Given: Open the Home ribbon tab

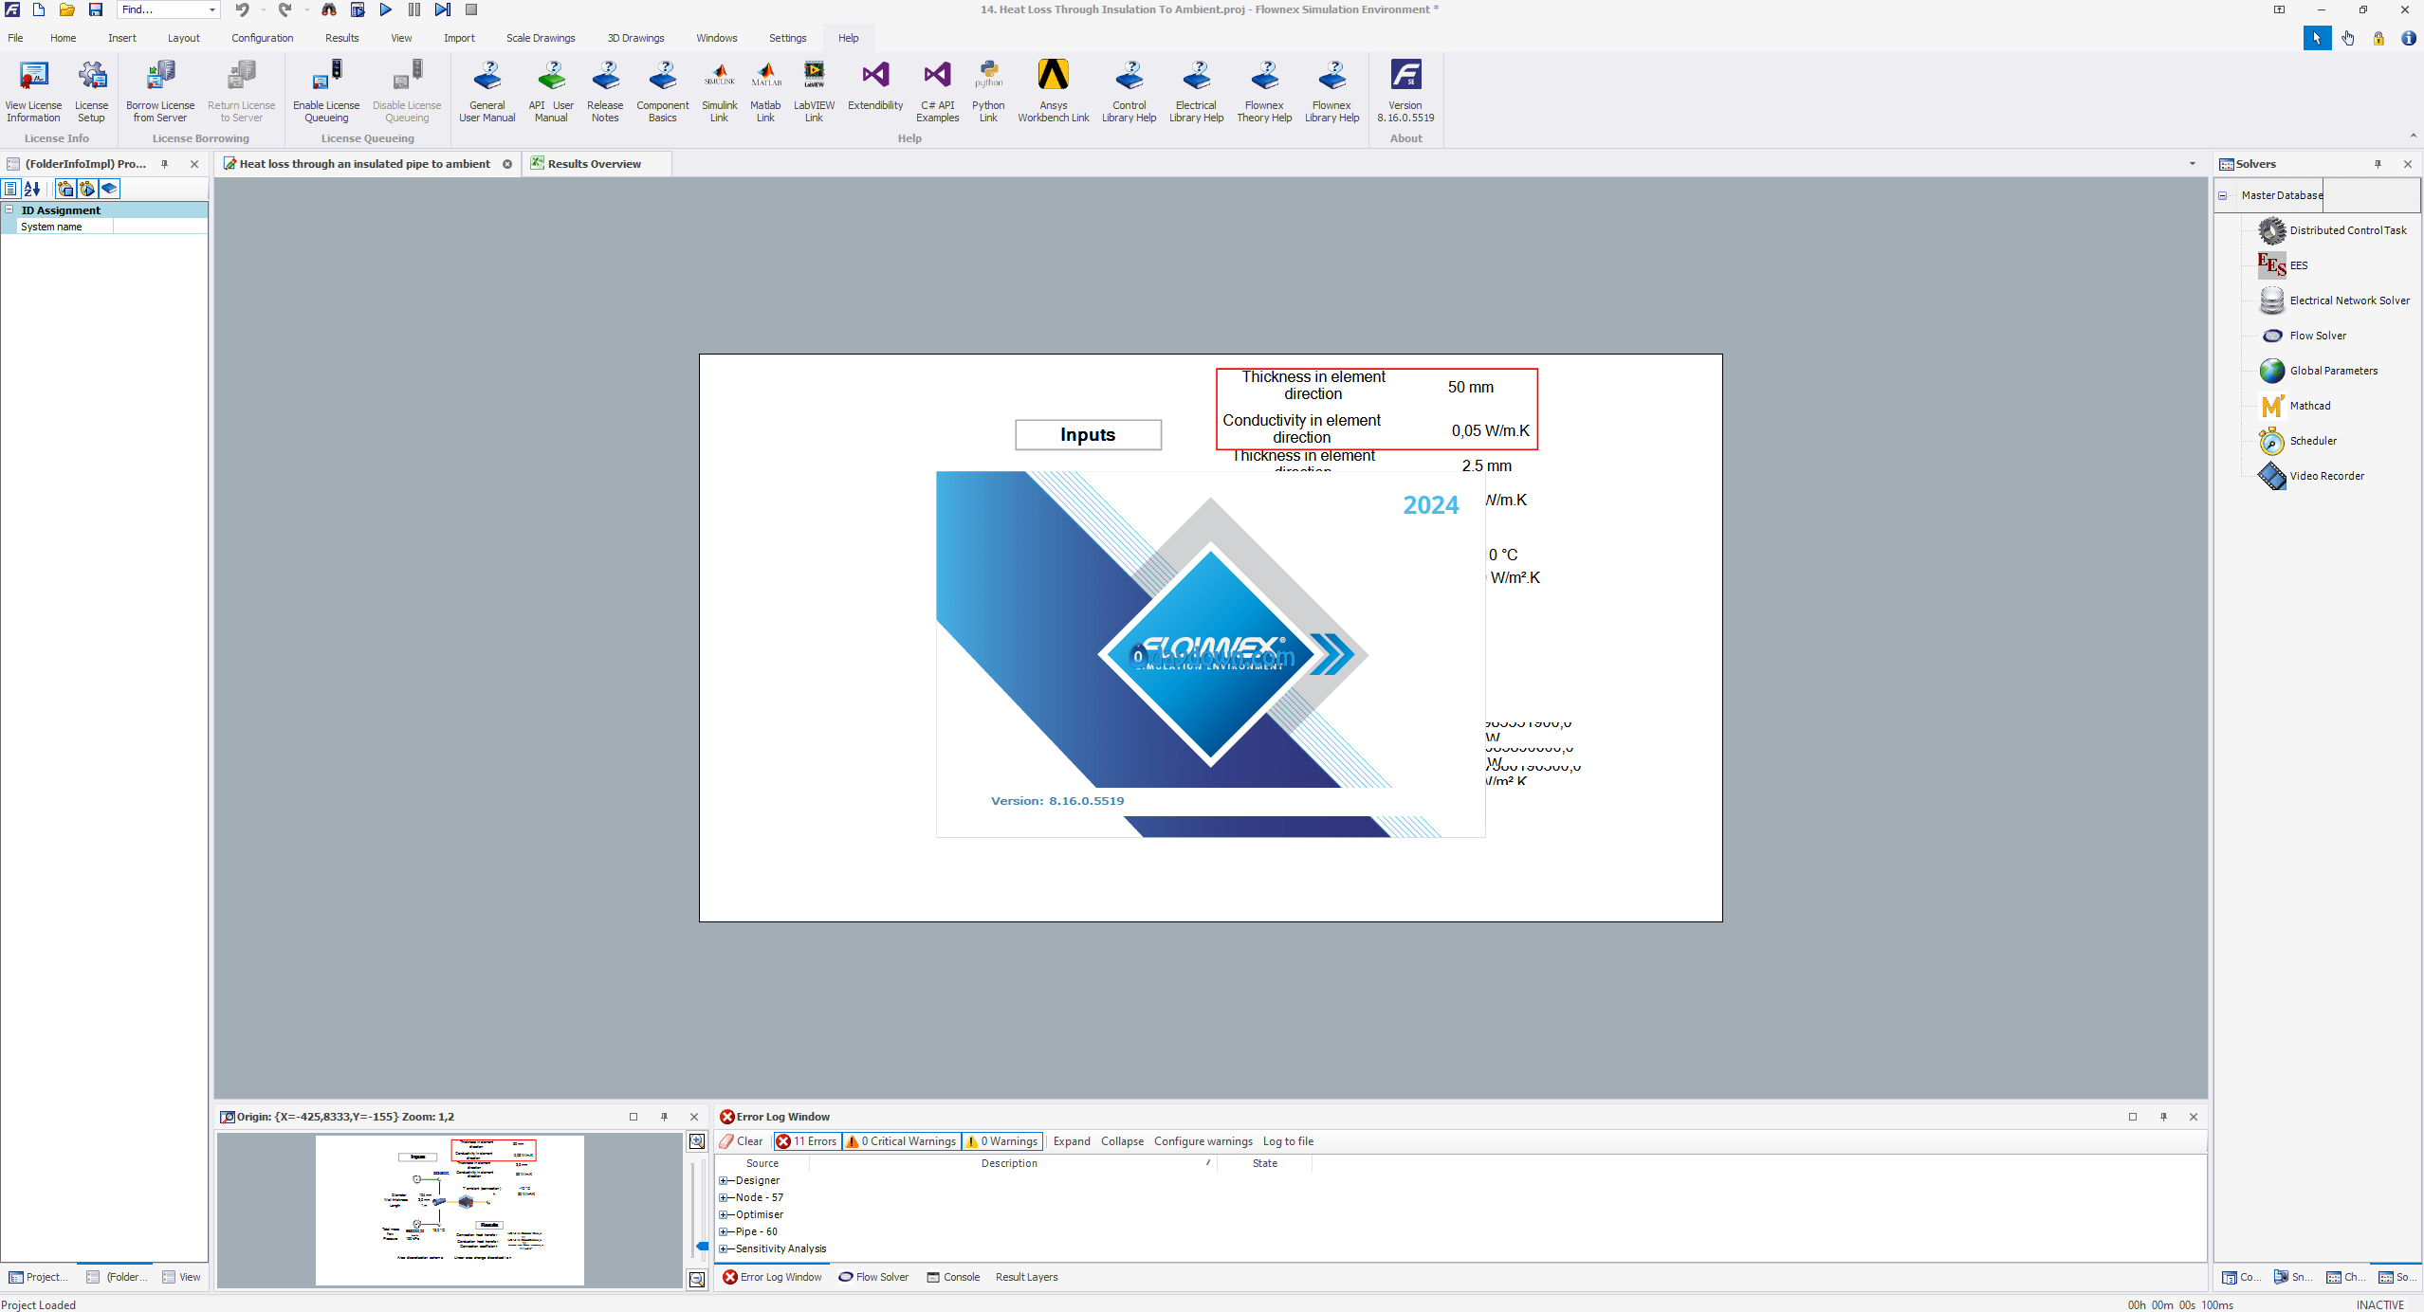Looking at the screenshot, I should (64, 38).
